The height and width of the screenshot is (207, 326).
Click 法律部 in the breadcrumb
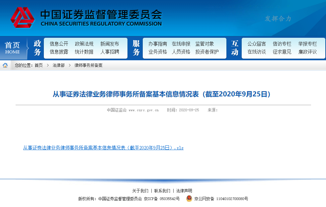(x=58, y=66)
